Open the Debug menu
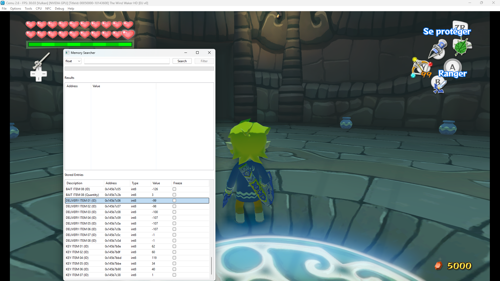500x281 pixels. (59, 9)
